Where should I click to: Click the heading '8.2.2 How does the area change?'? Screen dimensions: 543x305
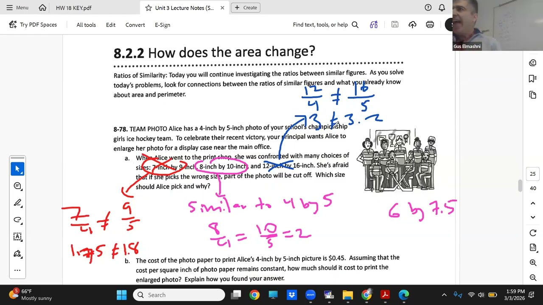coord(214,52)
